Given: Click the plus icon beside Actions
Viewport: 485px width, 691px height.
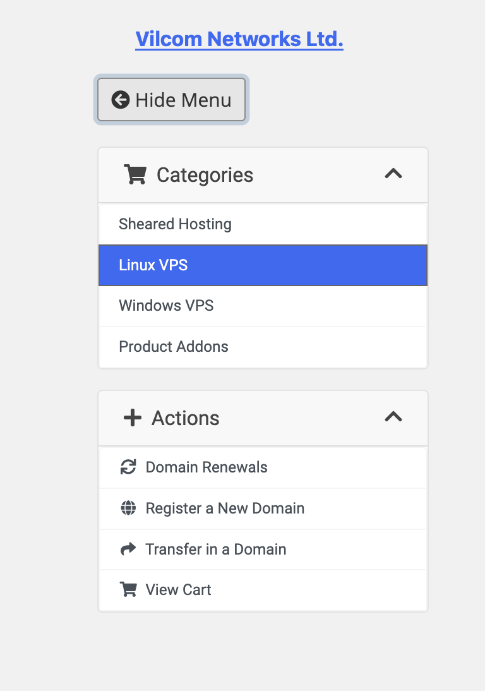Looking at the screenshot, I should pyautogui.click(x=133, y=418).
